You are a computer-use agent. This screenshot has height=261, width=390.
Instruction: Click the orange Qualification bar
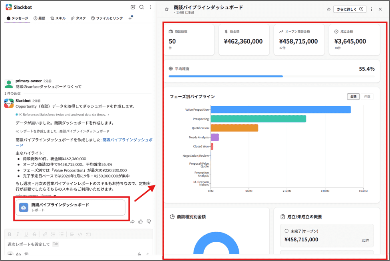click(x=234, y=128)
